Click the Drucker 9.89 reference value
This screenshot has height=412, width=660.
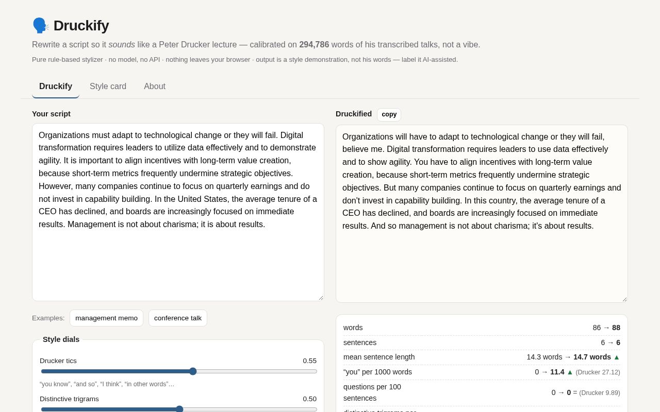click(x=600, y=392)
